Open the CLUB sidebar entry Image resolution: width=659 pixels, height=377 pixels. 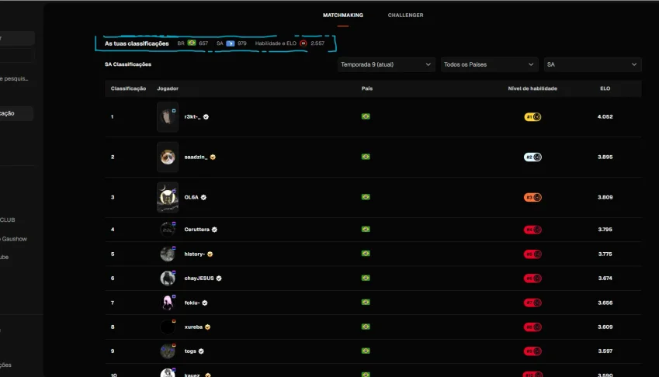pyautogui.click(x=8, y=220)
